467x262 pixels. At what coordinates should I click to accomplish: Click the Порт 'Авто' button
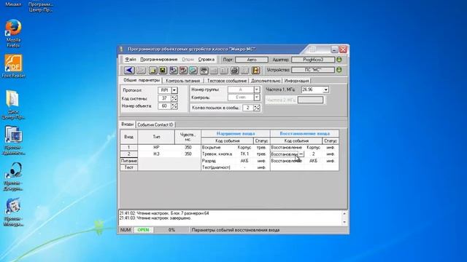[252, 60]
